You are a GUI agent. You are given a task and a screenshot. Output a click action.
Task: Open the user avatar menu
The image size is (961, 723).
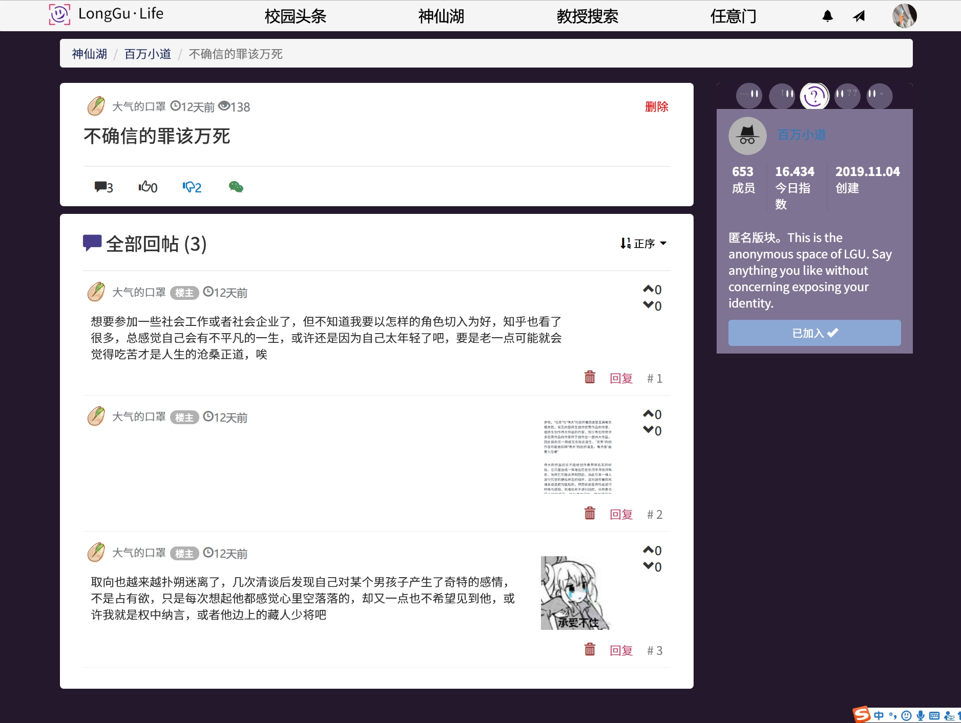904,16
